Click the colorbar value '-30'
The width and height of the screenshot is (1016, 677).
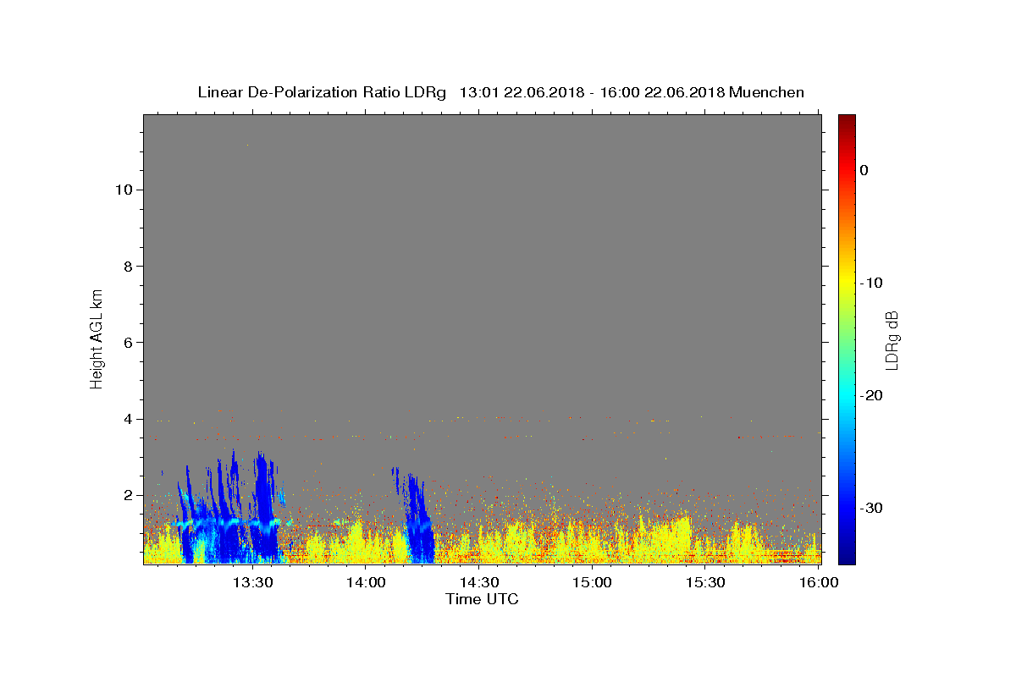click(871, 508)
